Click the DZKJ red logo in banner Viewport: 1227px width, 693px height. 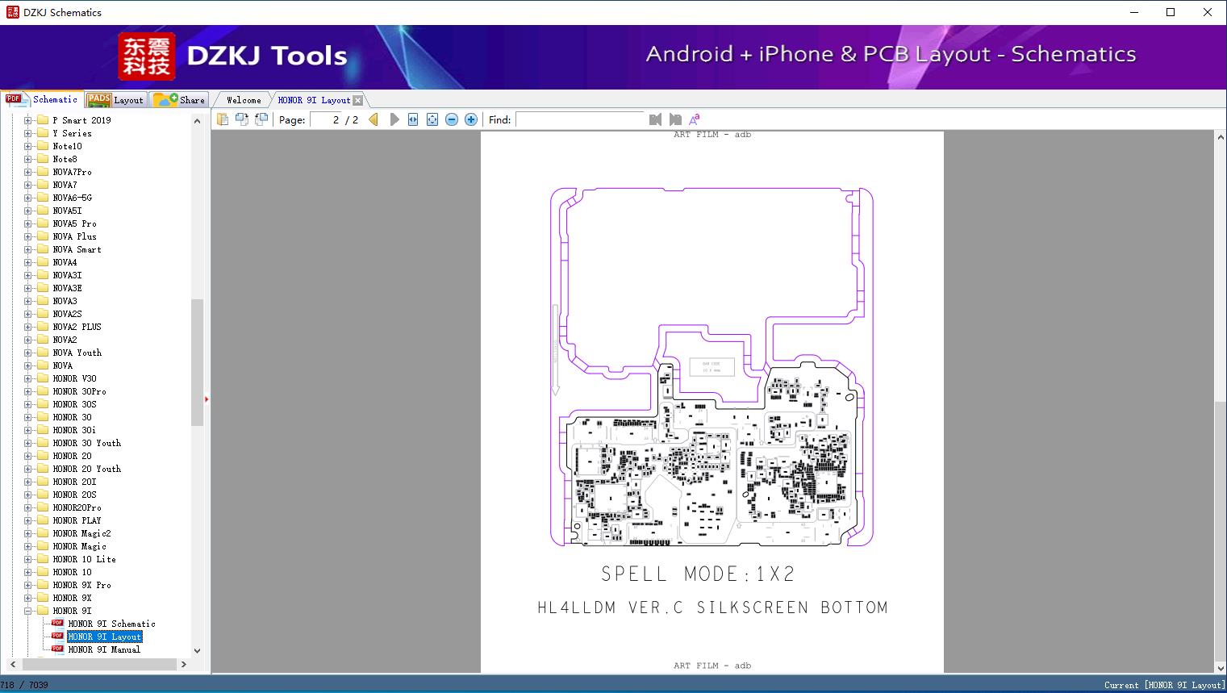click(146, 56)
